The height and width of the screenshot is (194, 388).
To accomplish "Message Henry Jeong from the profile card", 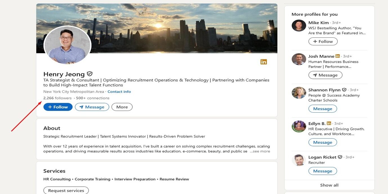I will [x=92, y=107].
